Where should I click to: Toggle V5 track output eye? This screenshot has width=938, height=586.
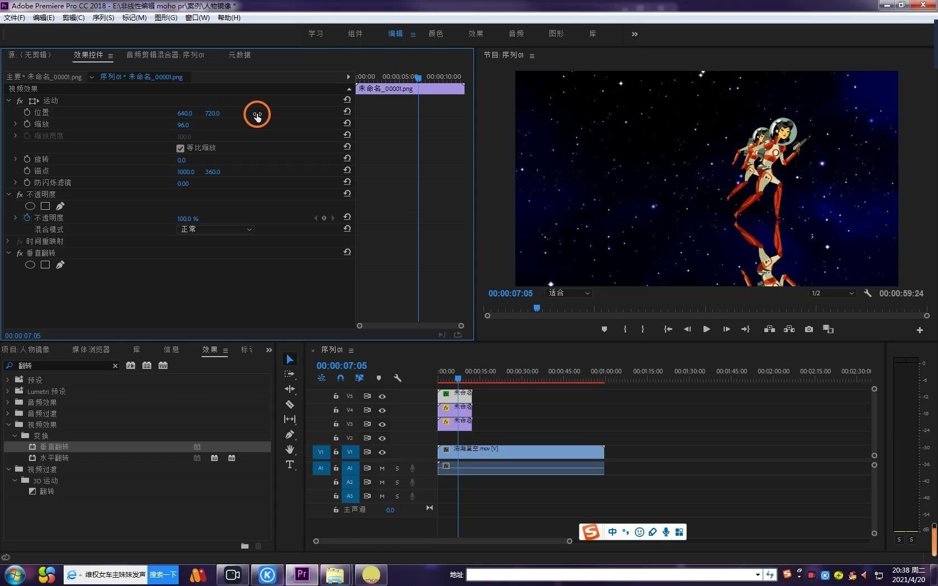(382, 396)
